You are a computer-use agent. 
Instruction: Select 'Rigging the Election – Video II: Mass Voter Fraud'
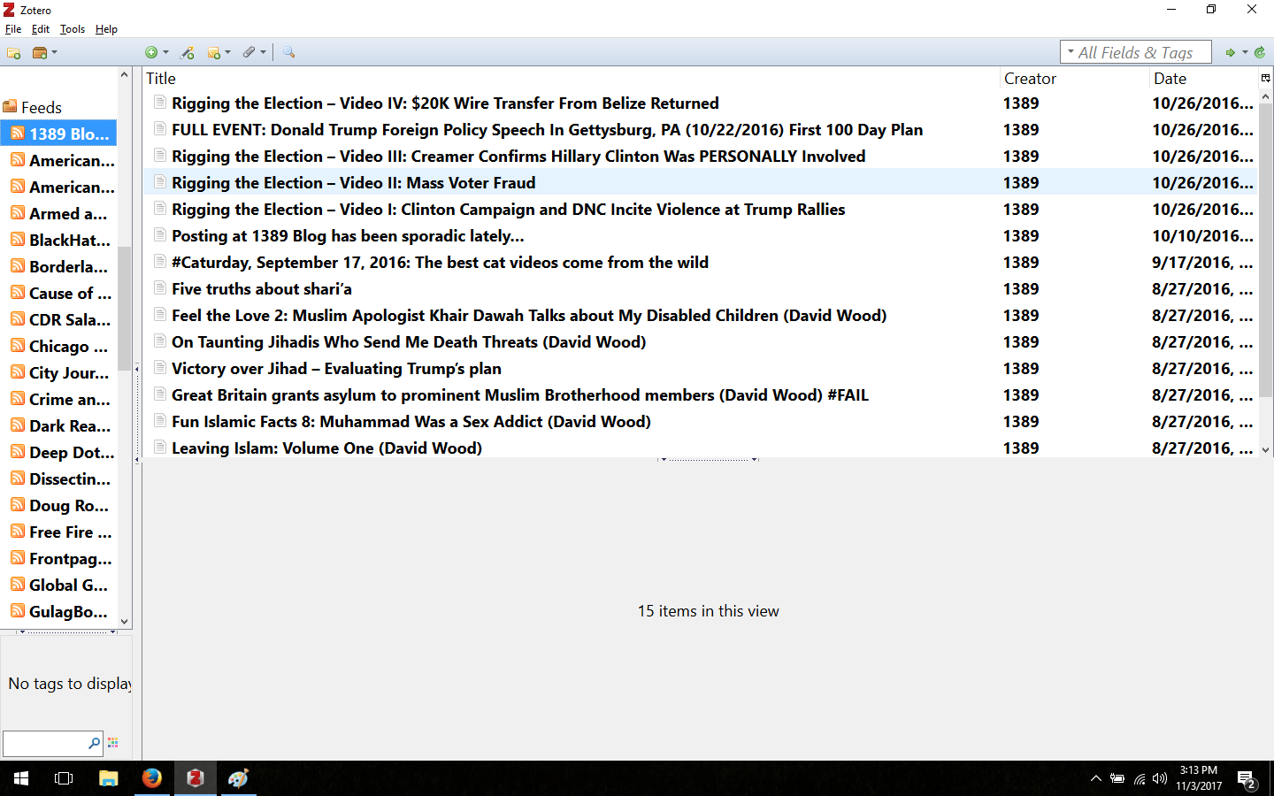tap(700, 183)
